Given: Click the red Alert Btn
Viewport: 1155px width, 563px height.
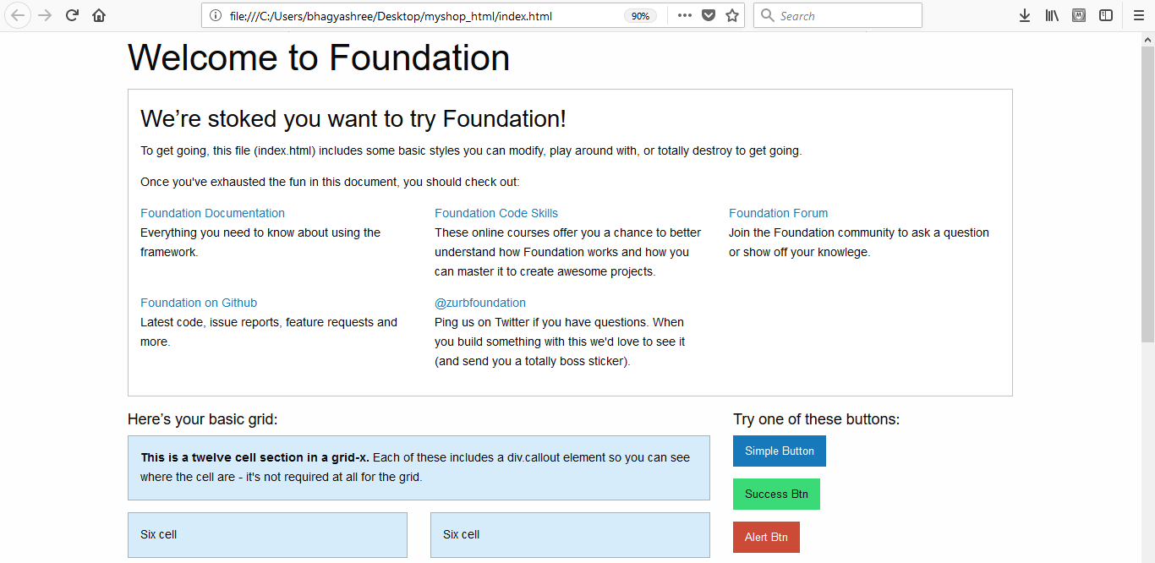Looking at the screenshot, I should (x=766, y=538).
